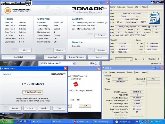This screenshot has width=165, height=124.
Task: Click the 關閉(C) close button
Action: (x=94, y=63)
